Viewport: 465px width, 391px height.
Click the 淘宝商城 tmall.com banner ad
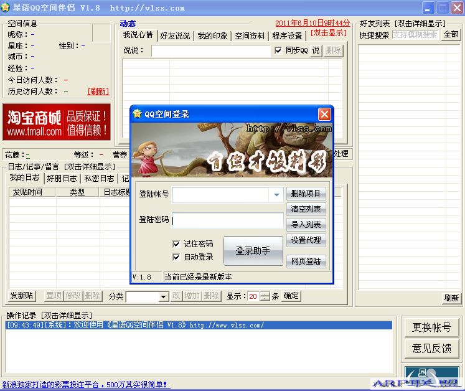(x=57, y=122)
